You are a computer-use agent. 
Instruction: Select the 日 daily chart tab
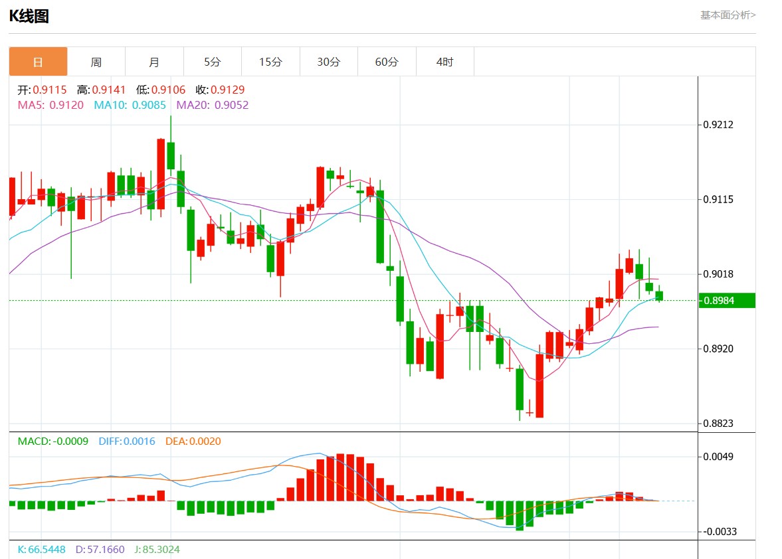click(38, 62)
